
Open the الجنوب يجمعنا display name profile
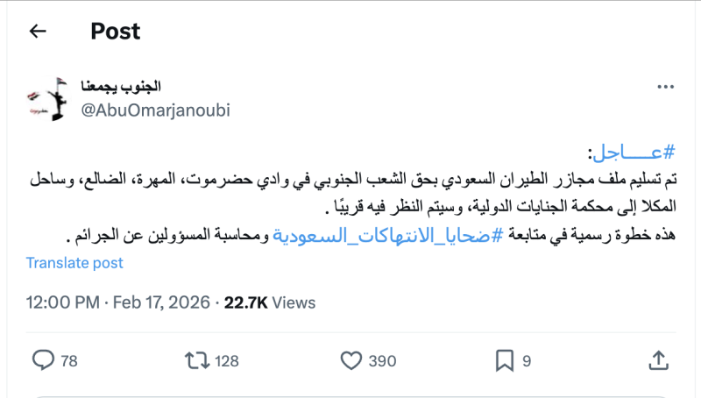[x=122, y=87]
